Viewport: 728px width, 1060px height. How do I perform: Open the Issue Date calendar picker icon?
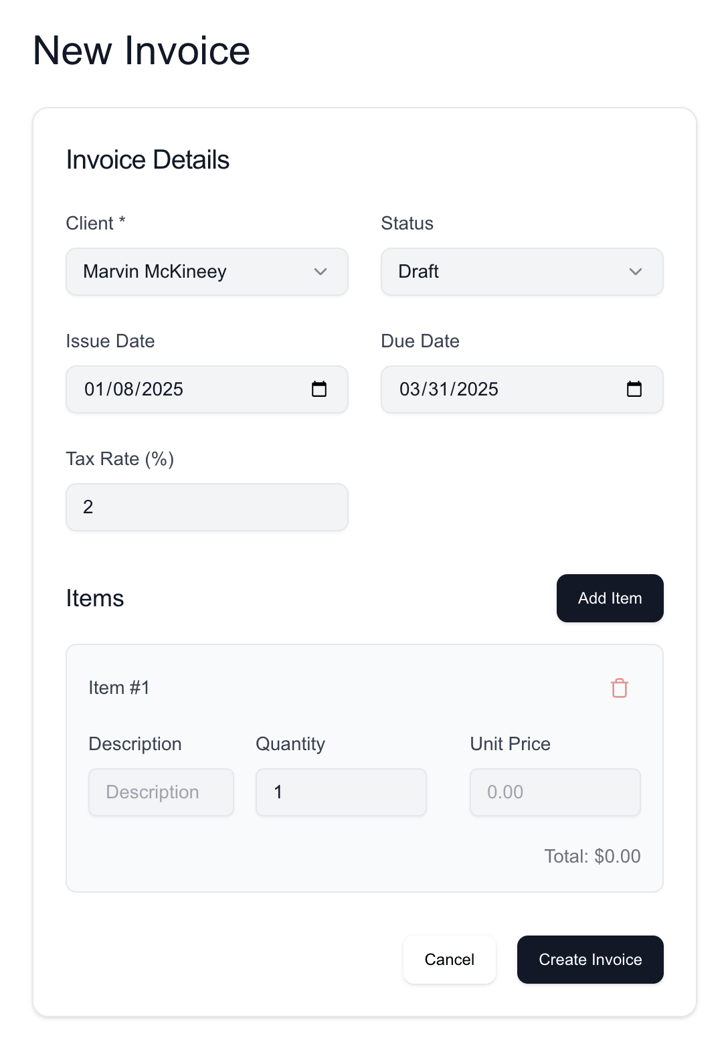click(321, 389)
